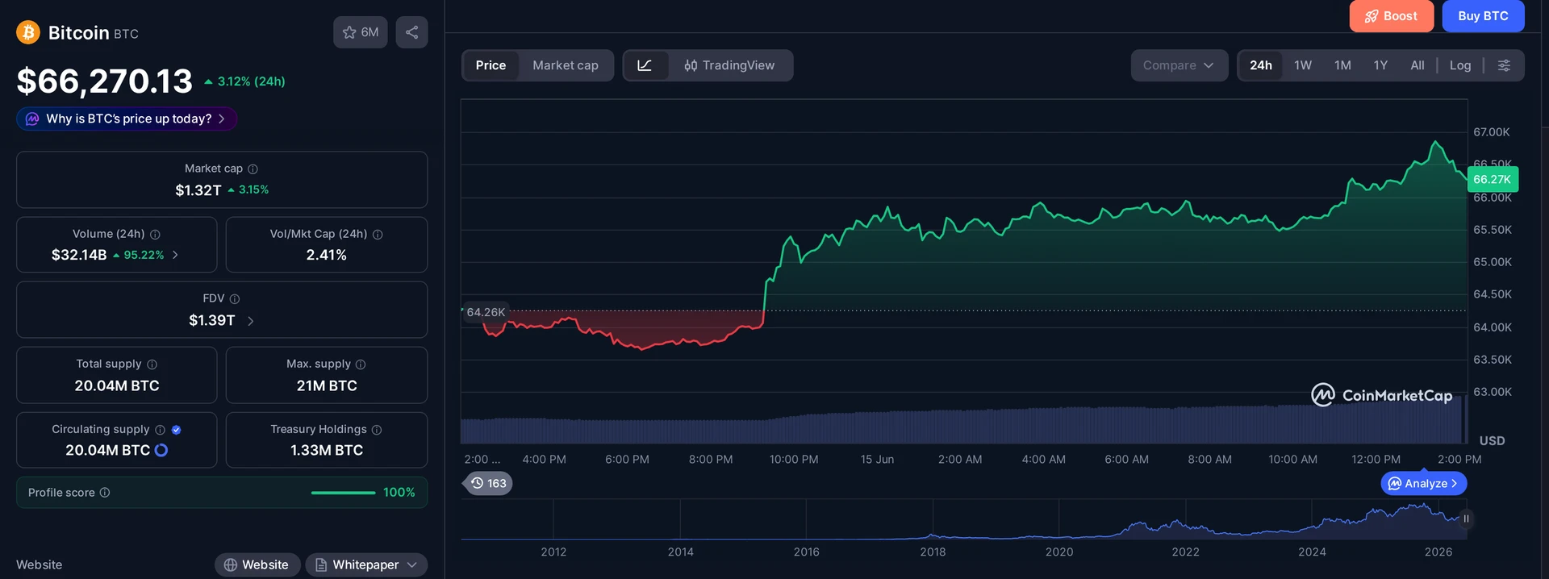The width and height of the screenshot is (1549, 579).
Task: Switch to TradingView chart mode
Action: (x=729, y=65)
